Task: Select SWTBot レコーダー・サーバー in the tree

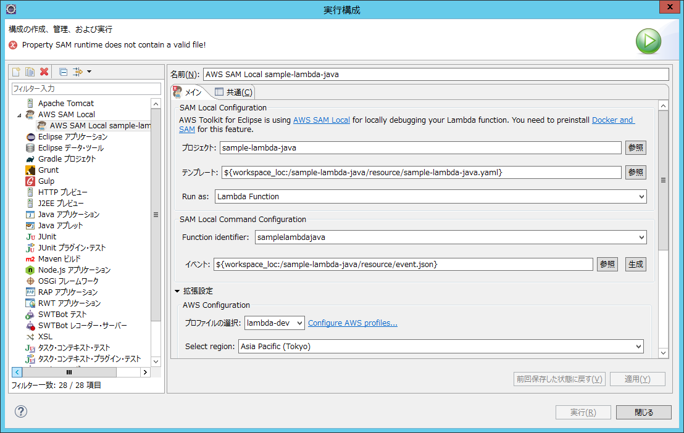Action: (83, 326)
